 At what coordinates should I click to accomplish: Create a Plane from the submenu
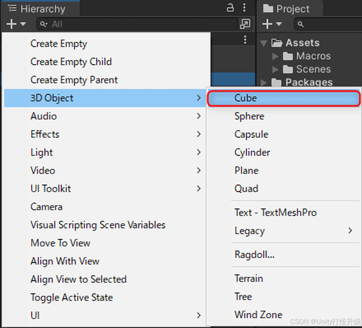[284, 171]
